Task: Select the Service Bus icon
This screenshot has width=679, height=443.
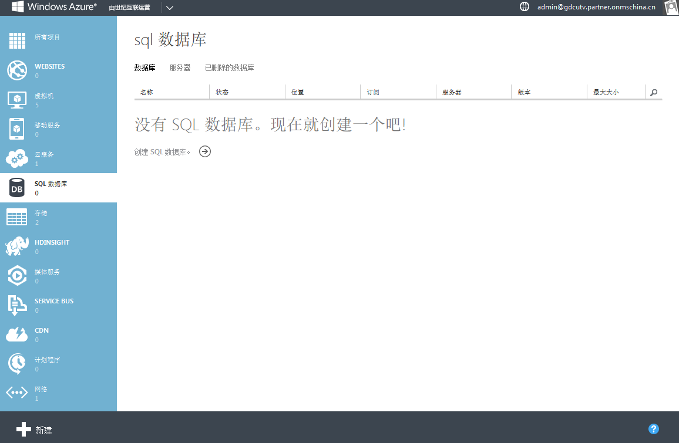Action: click(17, 305)
